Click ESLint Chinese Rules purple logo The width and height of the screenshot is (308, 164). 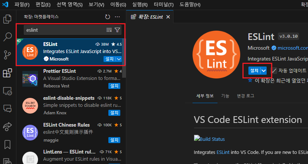pyautogui.click(x=30, y=133)
